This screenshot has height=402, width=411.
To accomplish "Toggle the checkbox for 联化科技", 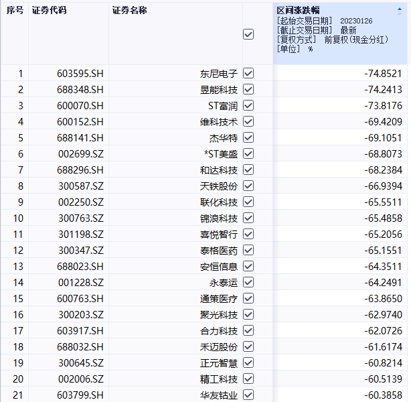I will pyautogui.click(x=248, y=202).
